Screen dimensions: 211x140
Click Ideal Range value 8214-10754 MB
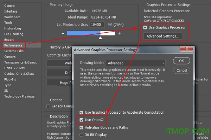(x=103, y=17)
